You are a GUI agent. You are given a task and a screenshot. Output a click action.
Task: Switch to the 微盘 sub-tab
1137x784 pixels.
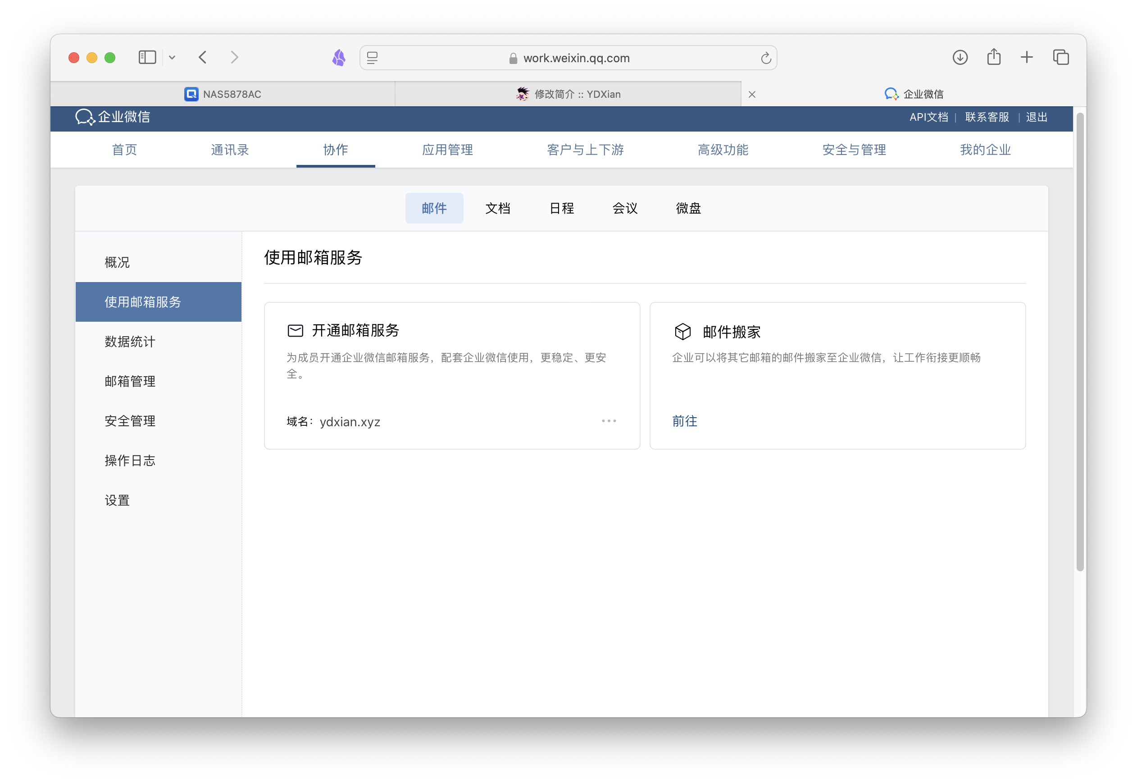pyautogui.click(x=688, y=208)
